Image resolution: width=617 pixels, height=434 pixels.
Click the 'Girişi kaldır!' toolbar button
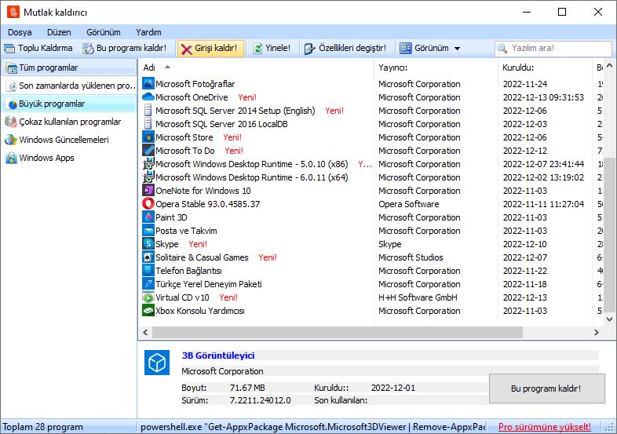coord(210,48)
